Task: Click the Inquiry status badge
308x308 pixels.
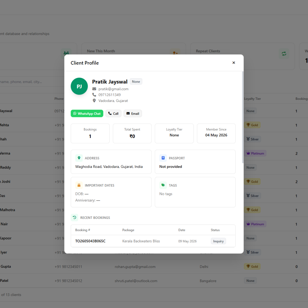Action: pos(218,241)
